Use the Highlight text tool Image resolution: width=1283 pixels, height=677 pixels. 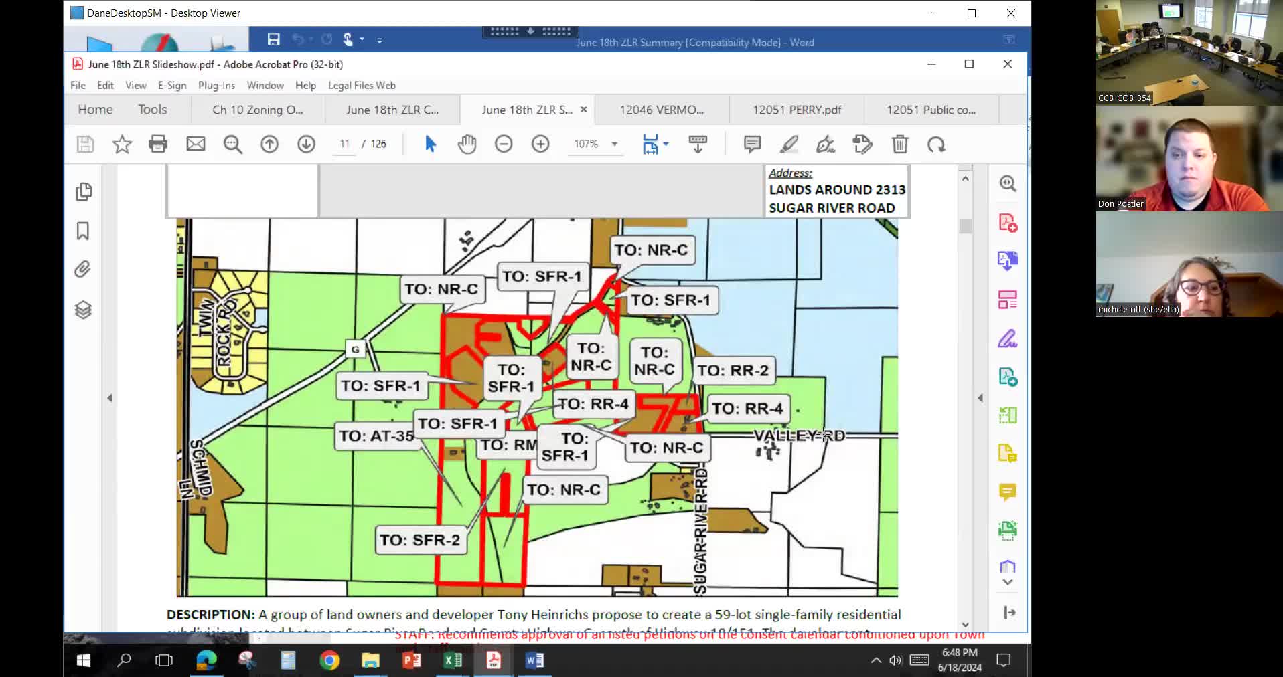(x=789, y=144)
